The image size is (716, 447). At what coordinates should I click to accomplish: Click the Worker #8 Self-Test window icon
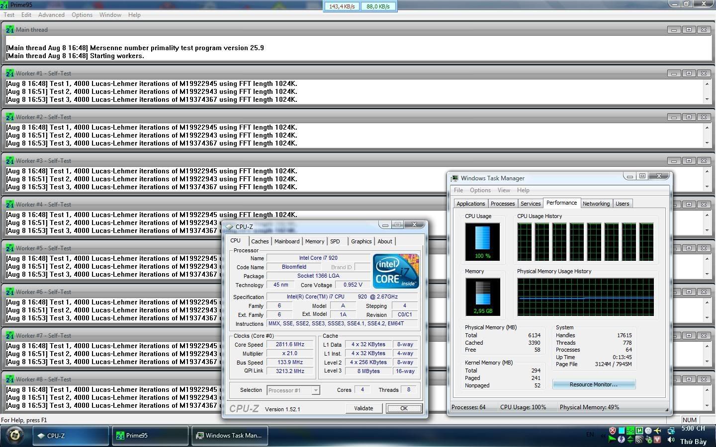(x=10, y=379)
